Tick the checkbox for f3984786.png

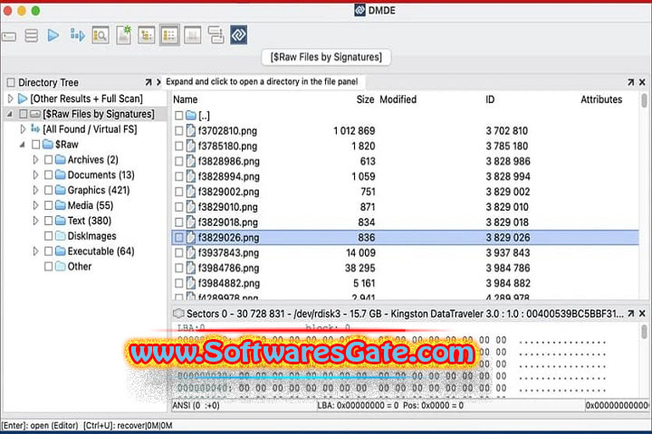(178, 268)
